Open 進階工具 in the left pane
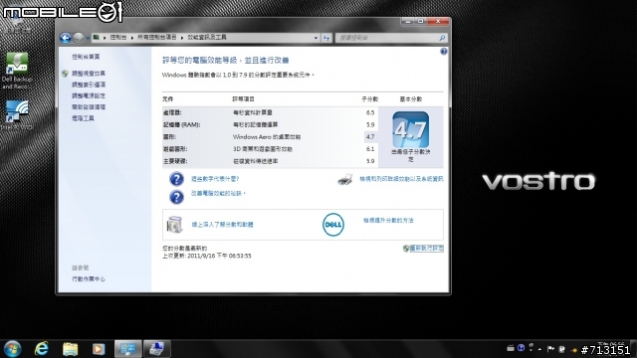 click(83, 118)
